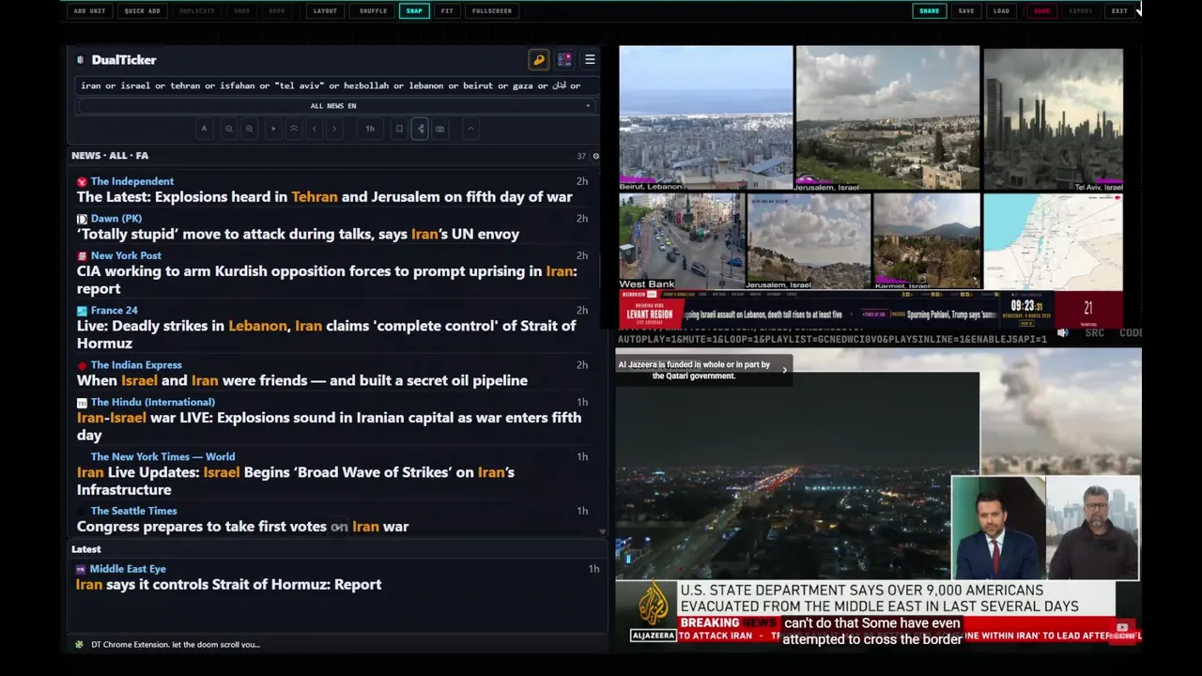The image size is (1202, 676).
Task: Click the search query input field
Action: click(x=335, y=85)
